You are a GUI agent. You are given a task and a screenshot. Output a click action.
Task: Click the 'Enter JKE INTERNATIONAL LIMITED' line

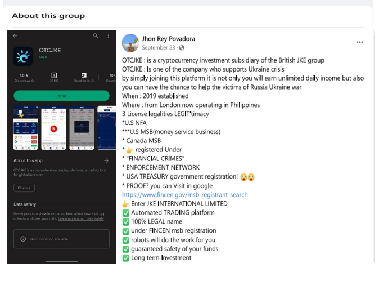pos(175,203)
